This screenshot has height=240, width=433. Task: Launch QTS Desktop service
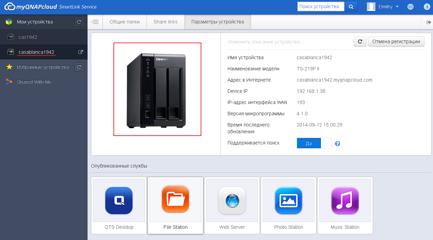point(119,205)
